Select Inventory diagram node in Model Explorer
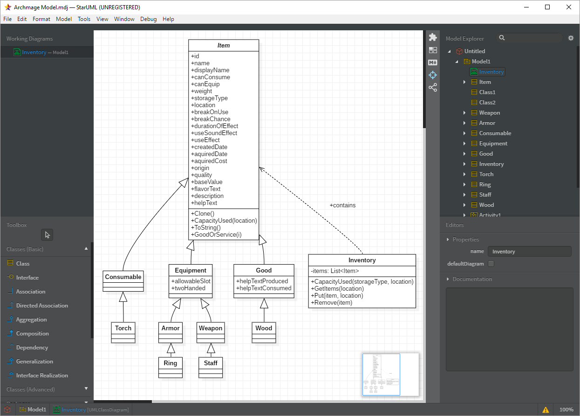 [x=487, y=72]
